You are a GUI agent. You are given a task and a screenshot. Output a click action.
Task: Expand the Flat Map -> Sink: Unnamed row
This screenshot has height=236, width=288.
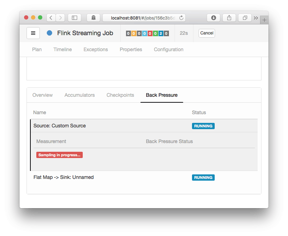coord(64,177)
